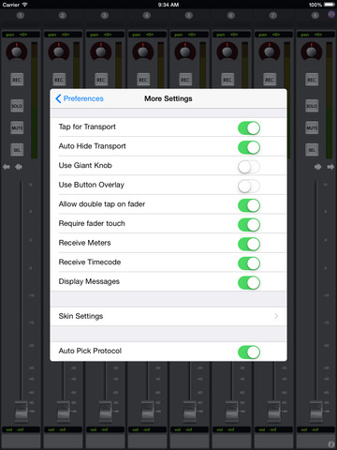Enable the Use Giant Knob switch
Screen dimensions: 337x450
click(249, 167)
